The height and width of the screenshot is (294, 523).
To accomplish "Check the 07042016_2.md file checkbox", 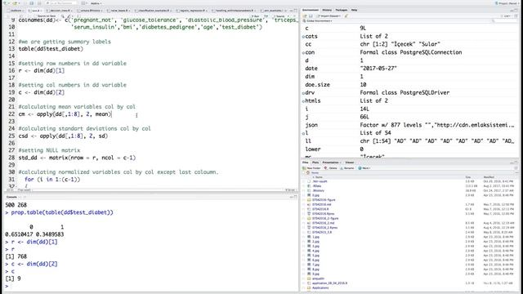I will pyautogui.click(x=304, y=223).
